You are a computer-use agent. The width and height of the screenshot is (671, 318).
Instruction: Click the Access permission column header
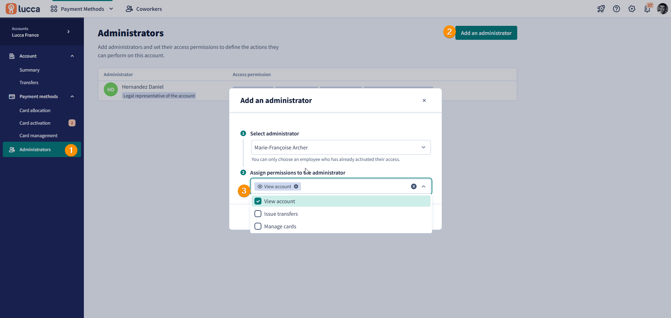click(252, 74)
